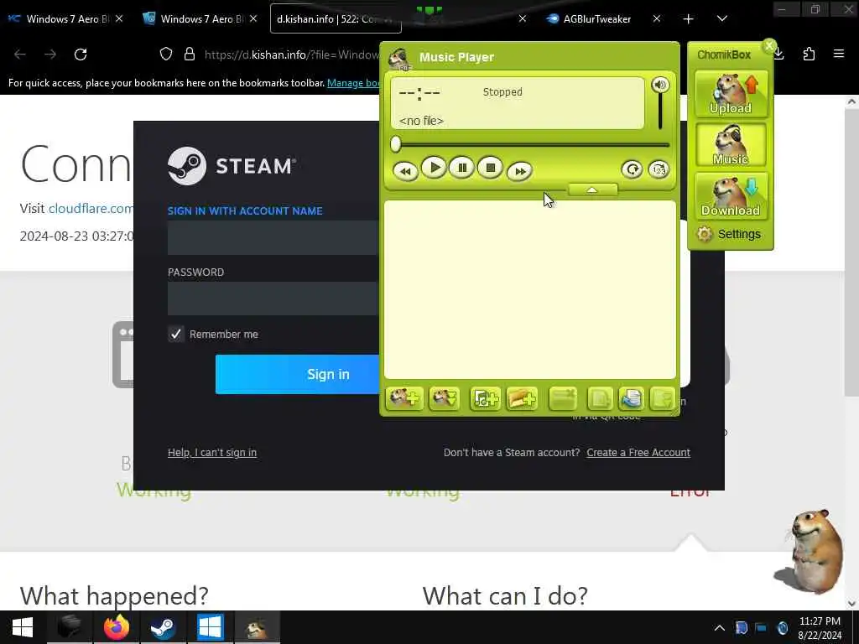Show hidden system tray icons
This screenshot has height=644, width=859.
[719, 628]
